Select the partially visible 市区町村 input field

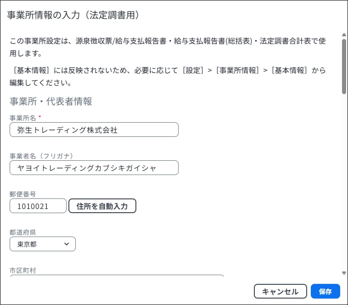(x=117, y=276)
